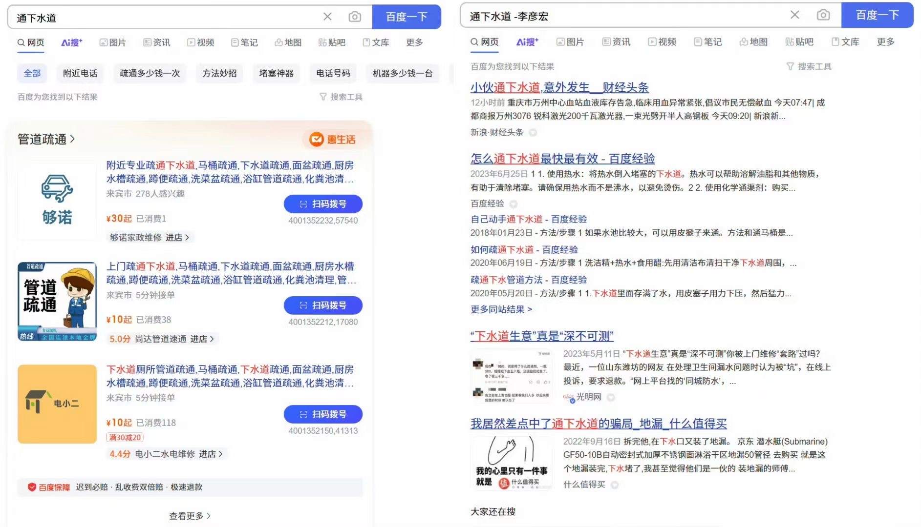
Task: Select the 附近电话 filter chip
Action: click(x=80, y=73)
